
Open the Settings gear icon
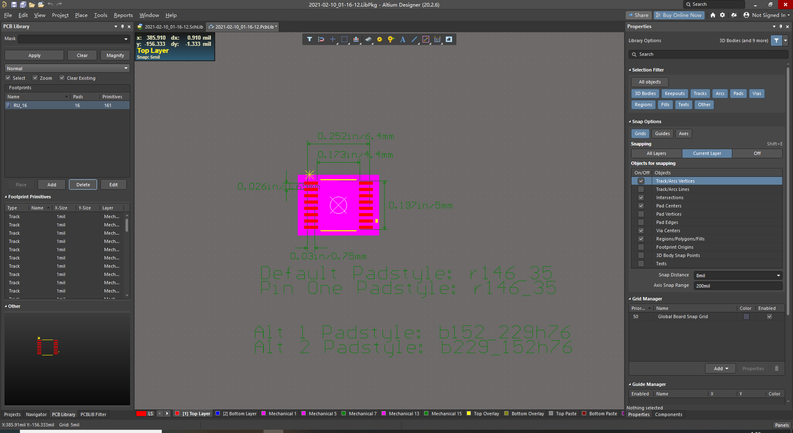tap(722, 15)
